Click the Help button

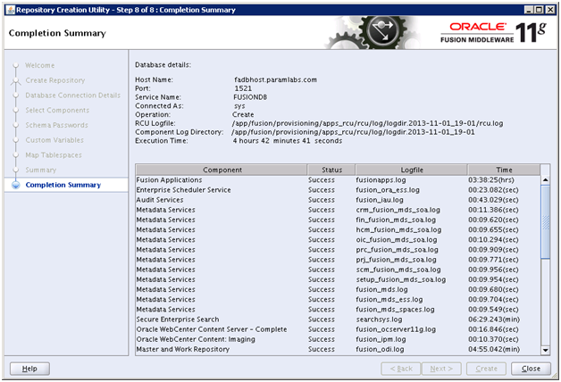(29, 369)
